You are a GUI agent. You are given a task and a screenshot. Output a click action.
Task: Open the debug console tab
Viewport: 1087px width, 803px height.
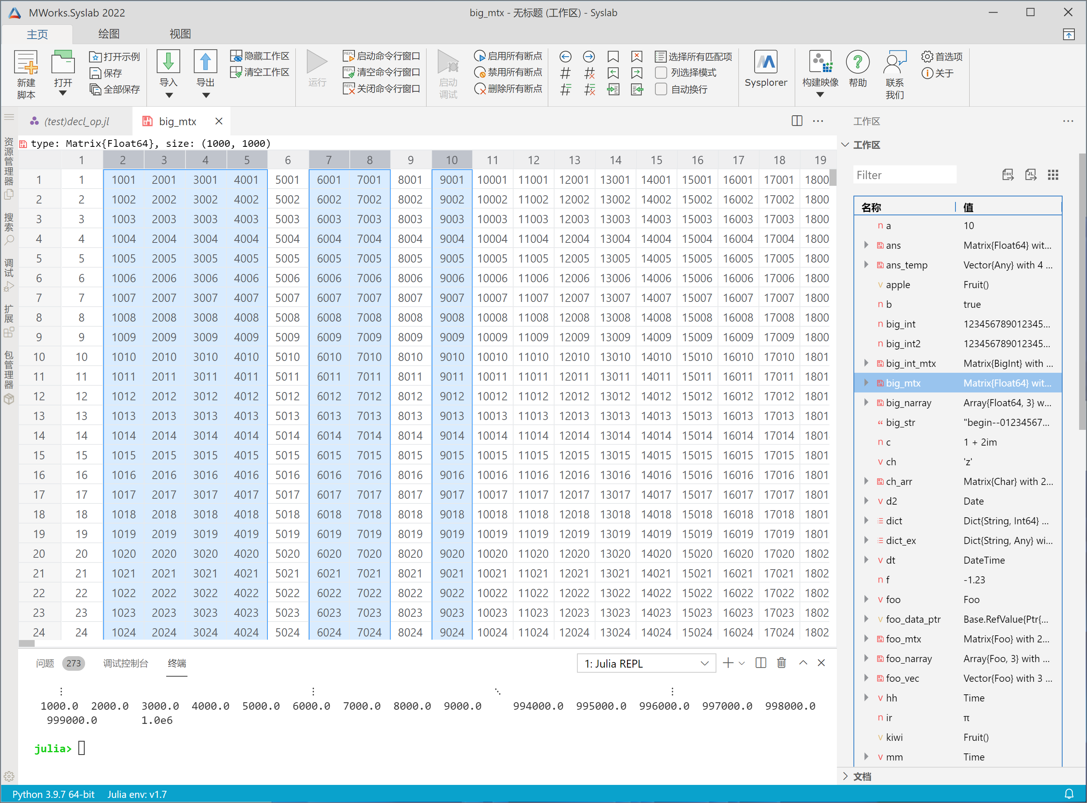click(126, 664)
